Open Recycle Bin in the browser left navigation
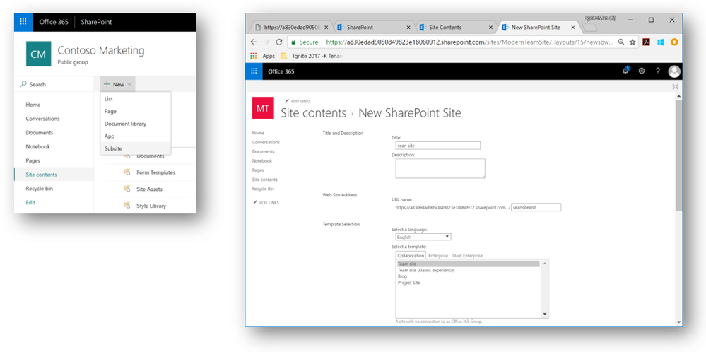Screen dimensions: 706x352 point(263,189)
